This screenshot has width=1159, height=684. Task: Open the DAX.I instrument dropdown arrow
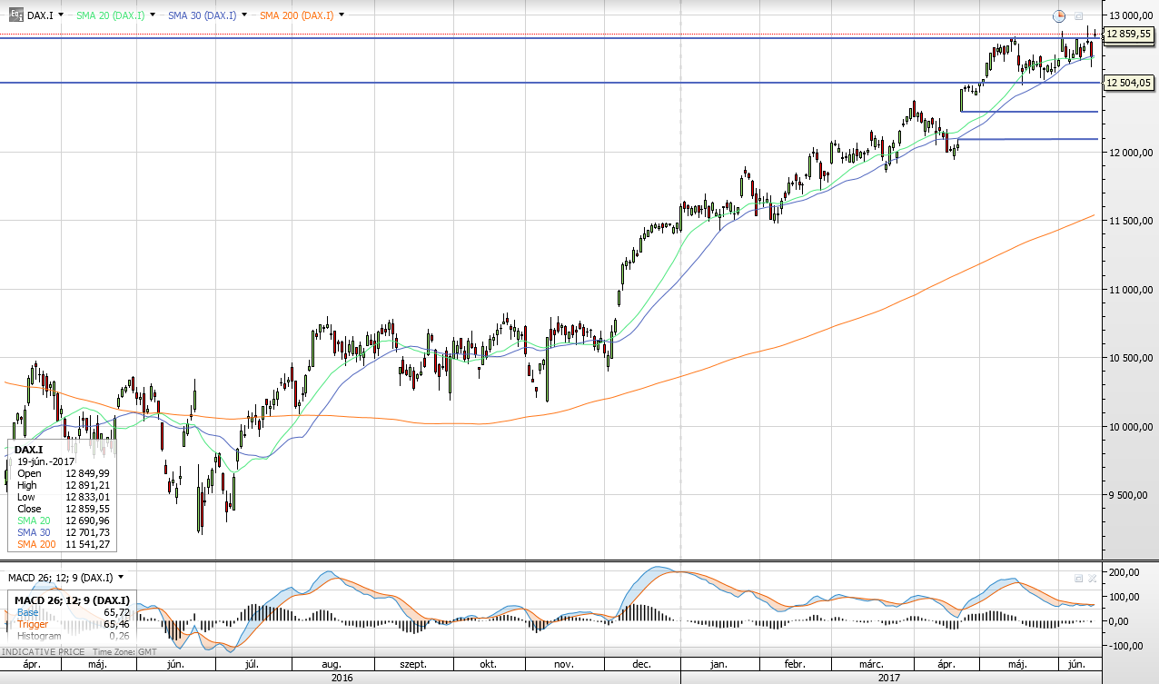61,15
